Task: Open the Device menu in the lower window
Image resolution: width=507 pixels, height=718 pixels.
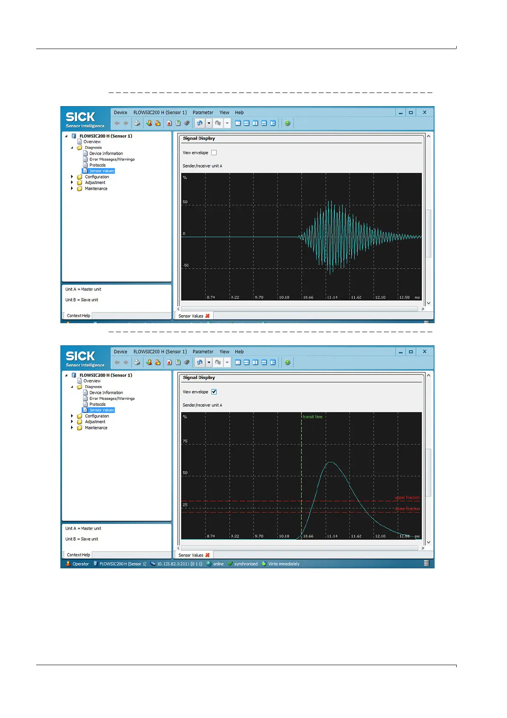Action: click(121, 352)
